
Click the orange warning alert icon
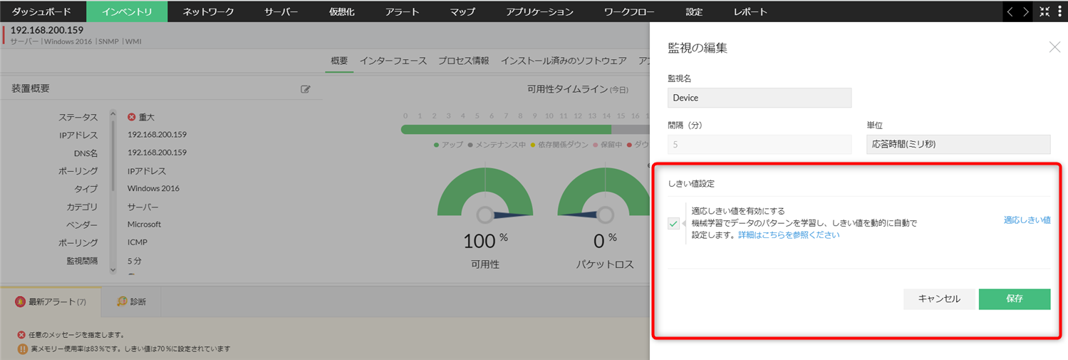click(x=23, y=349)
